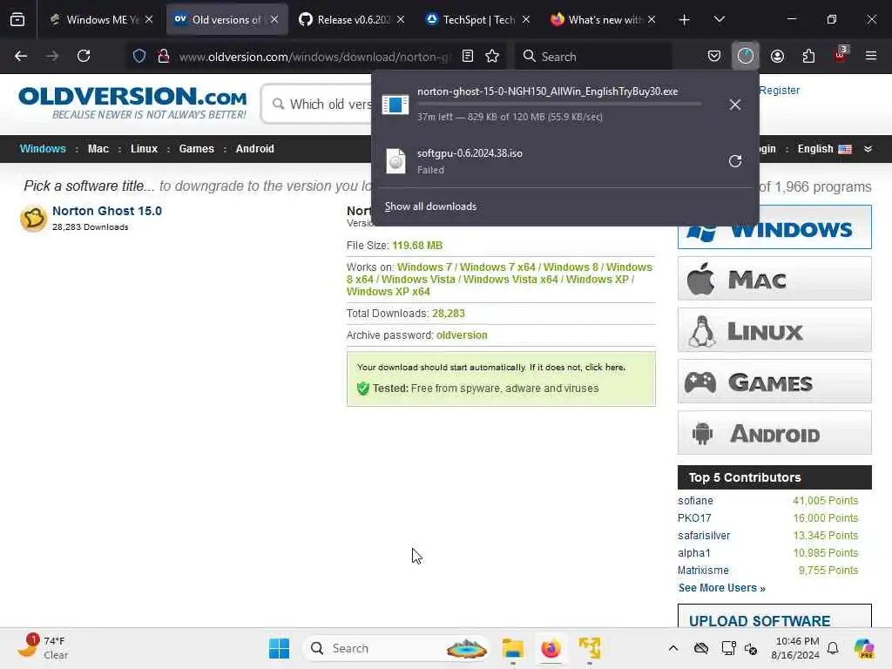The image size is (892, 669).
Task: Open Norton Ghost 15.0 link
Action: click(x=107, y=211)
